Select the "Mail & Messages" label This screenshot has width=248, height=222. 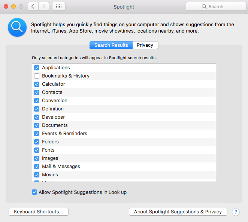pyautogui.click(x=61, y=167)
